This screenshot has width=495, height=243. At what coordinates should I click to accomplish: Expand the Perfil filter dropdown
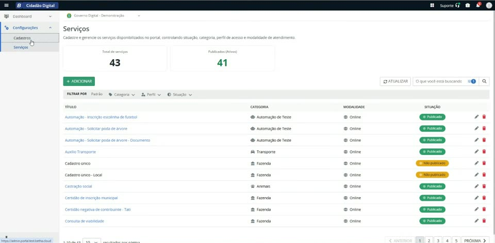pos(151,95)
